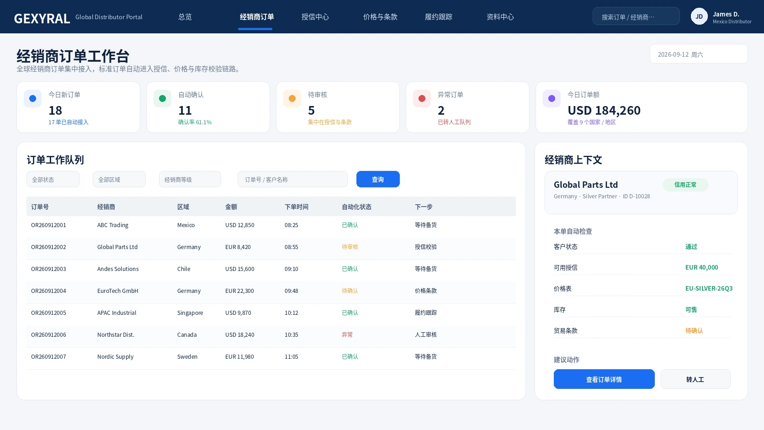Go to the 总览 overview tab
Image resolution: width=764 pixels, height=430 pixels.
coord(185,17)
